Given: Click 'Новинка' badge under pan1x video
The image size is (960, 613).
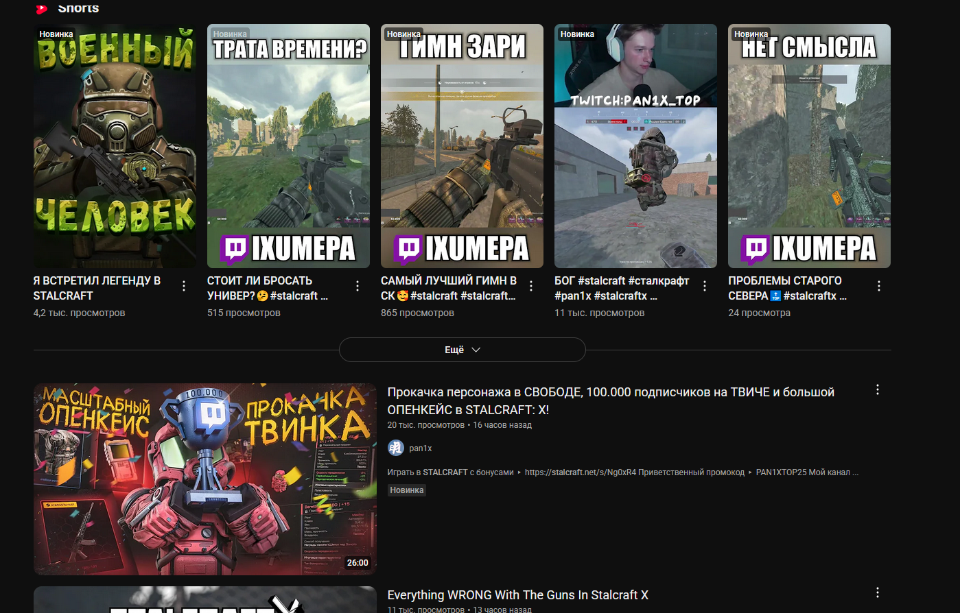Looking at the screenshot, I should 407,490.
